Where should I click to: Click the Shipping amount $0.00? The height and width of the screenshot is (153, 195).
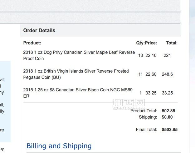point(167,117)
